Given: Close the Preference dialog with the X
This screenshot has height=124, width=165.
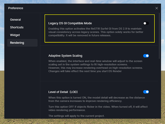Looking at the screenshot, I should click(156, 8).
